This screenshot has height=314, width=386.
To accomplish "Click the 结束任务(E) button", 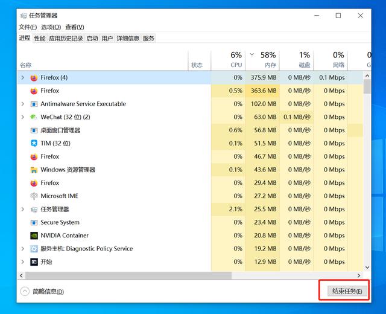I will tap(347, 291).
